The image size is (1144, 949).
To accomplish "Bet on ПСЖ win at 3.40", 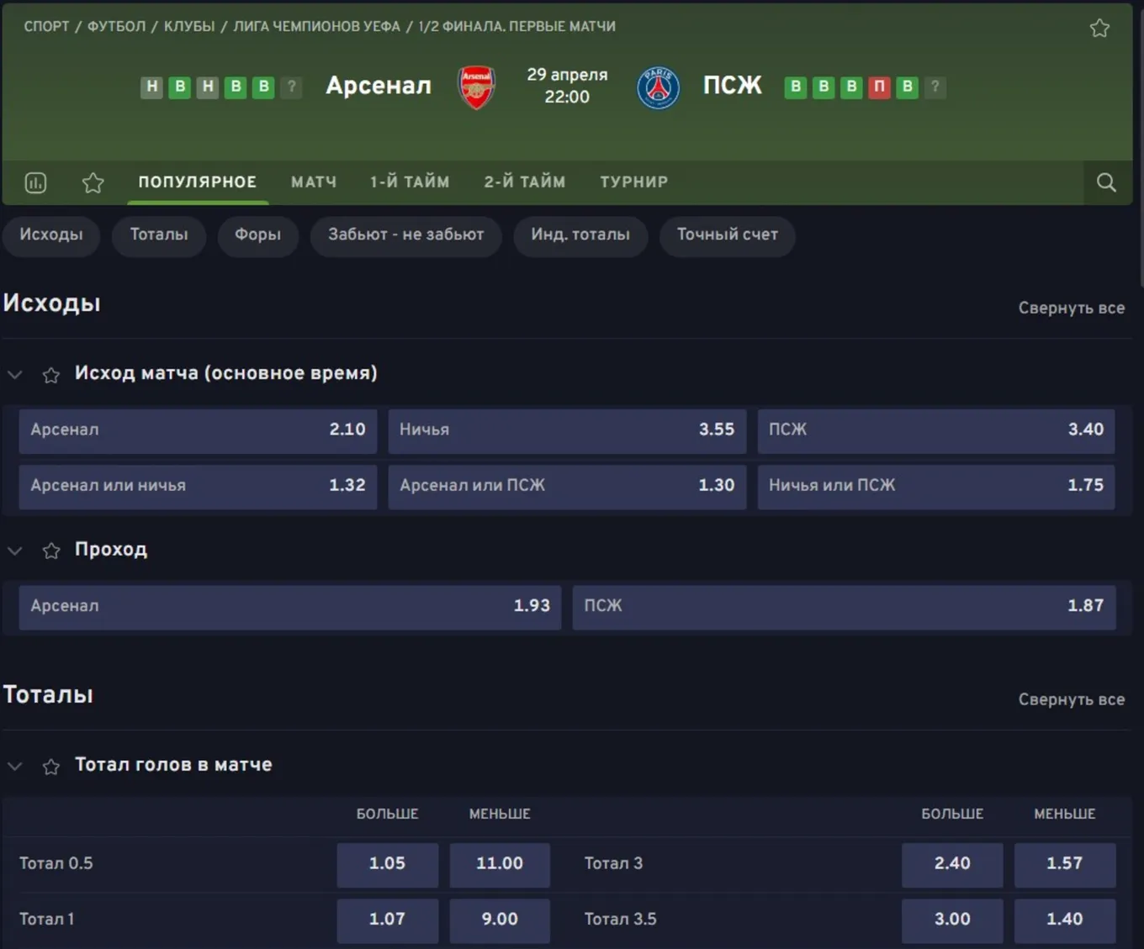I will coord(936,430).
